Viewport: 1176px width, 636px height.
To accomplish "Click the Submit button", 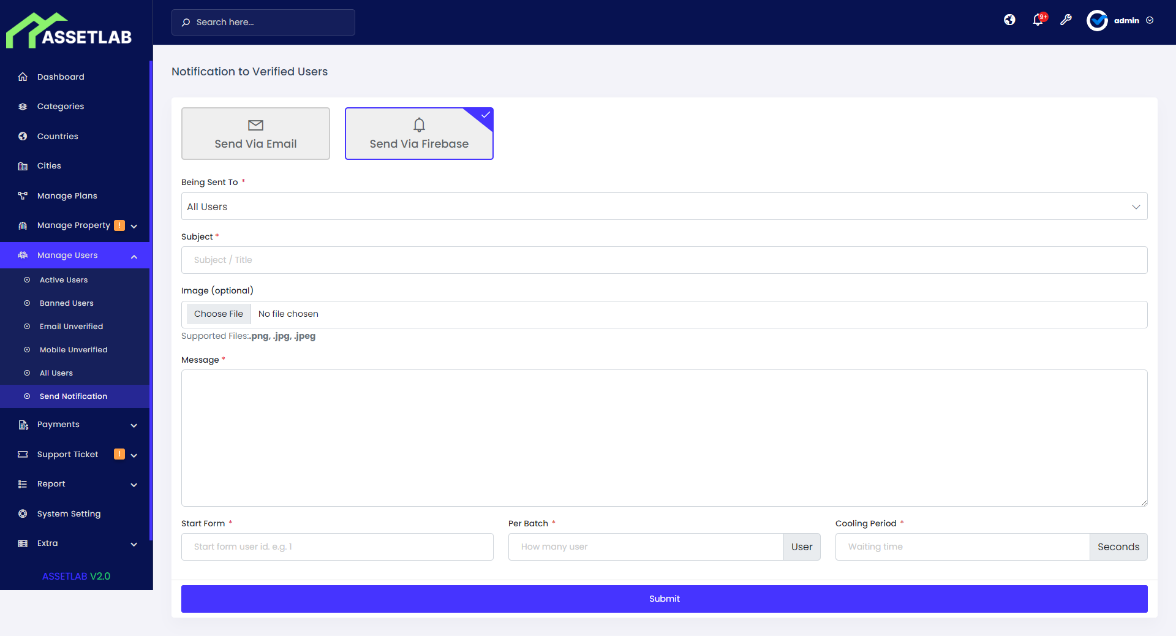I will (664, 599).
